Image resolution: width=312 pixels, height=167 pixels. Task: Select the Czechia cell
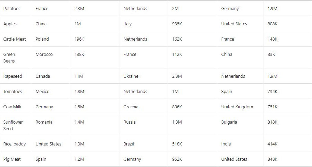pyautogui.click(x=131, y=107)
